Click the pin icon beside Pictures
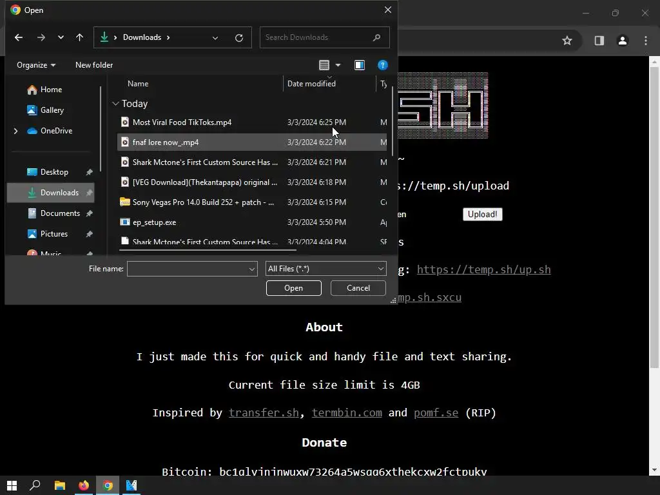 [x=89, y=233]
